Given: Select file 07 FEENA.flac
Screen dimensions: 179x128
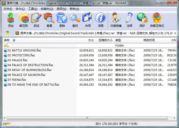Looking at the screenshot, I should [17, 80].
